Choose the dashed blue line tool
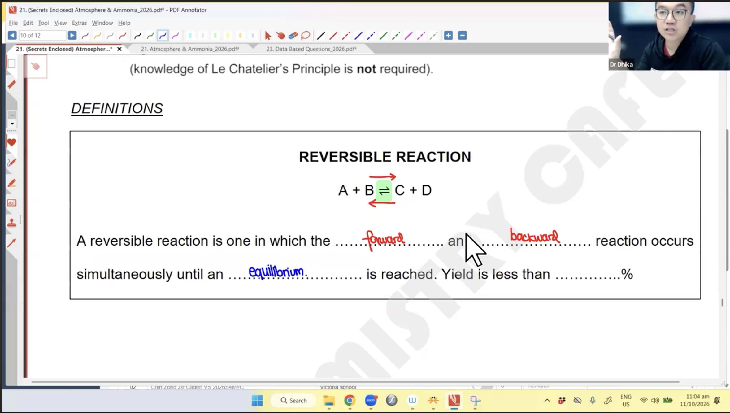The width and height of the screenshot is (730, 413). click(x=371, y=36)
